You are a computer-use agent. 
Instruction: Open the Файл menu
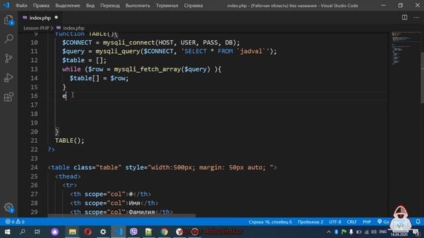coord(21,5)
